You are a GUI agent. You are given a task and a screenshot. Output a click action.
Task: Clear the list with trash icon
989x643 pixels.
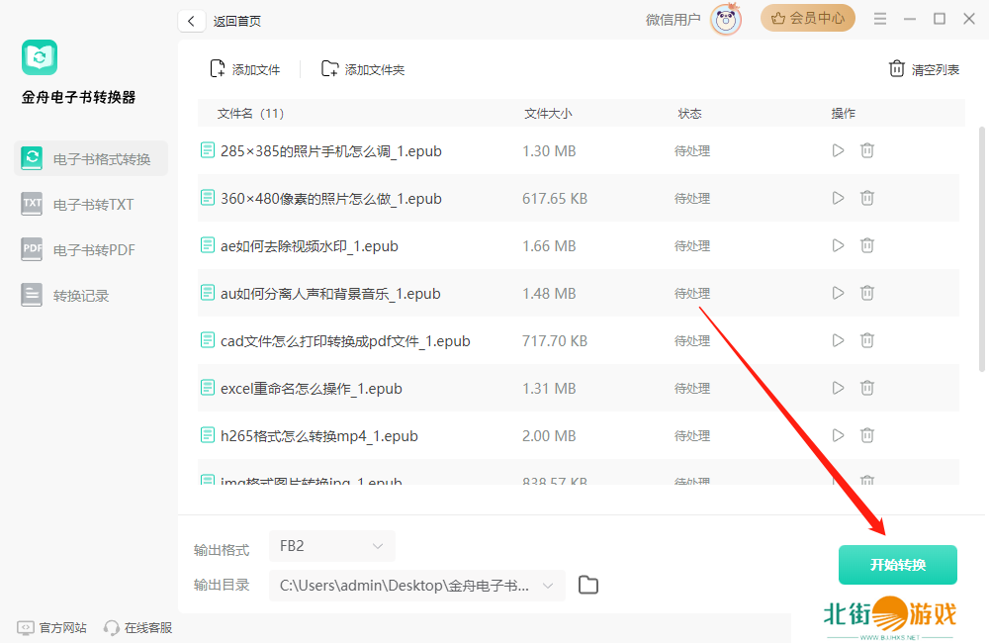(x=897, y=69)
